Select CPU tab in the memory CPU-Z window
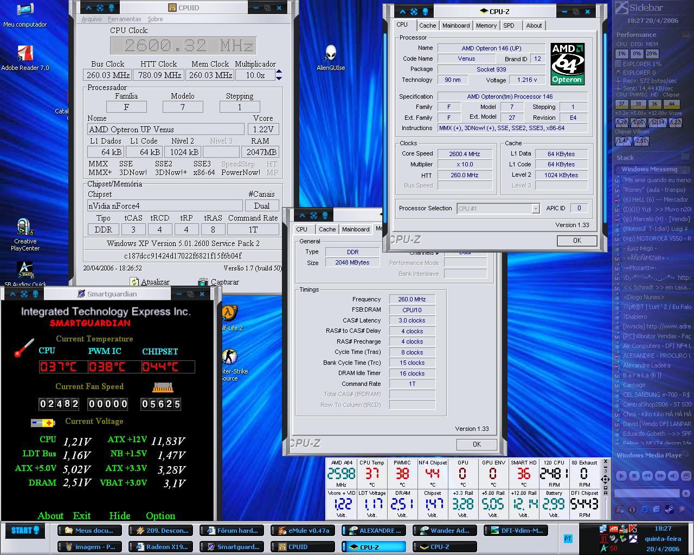 [x=302, y=229]
